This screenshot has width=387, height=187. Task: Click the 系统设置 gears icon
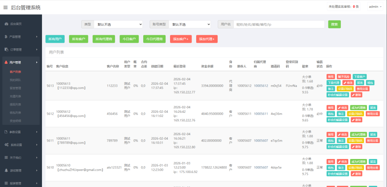(x=6, y=145)
